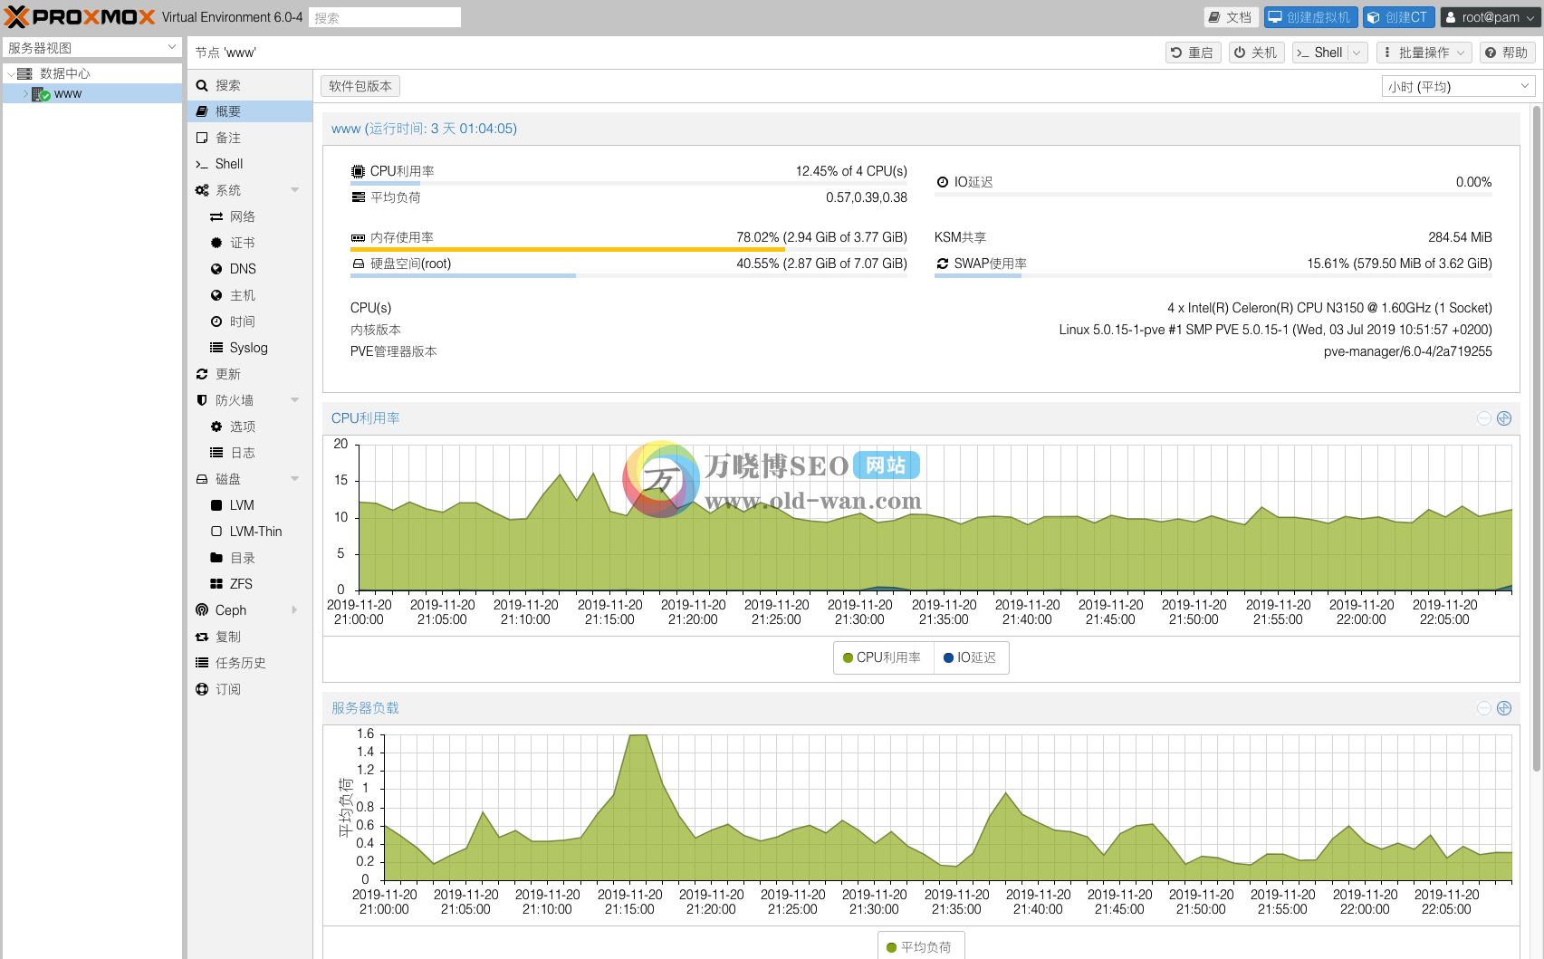1544x959 pixels.
Task: Click the 日志 list icon under firewall
Action: 216,453
